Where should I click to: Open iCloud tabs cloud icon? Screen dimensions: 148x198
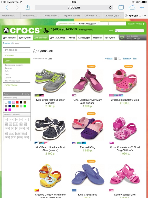(x=132, y=7)
